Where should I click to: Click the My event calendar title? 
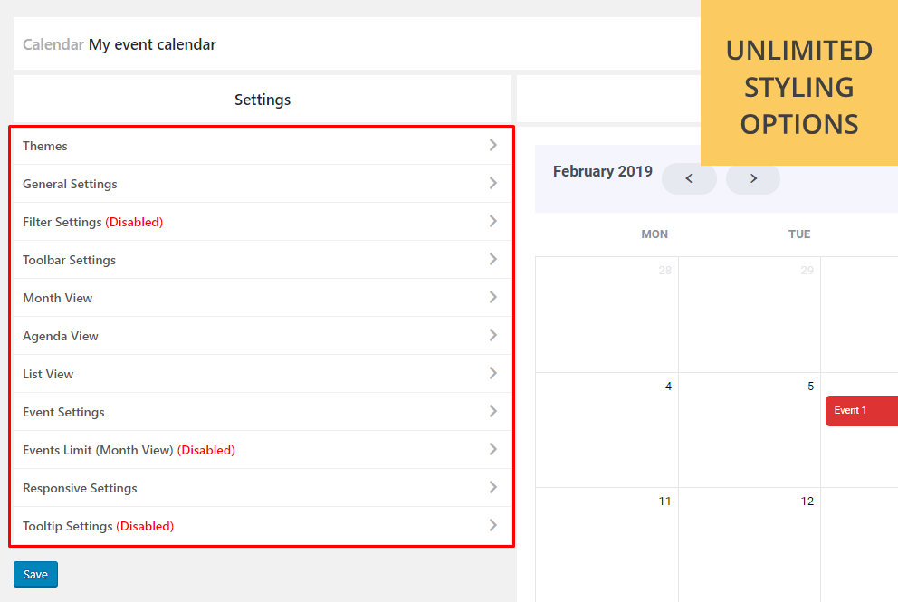pyautogui.click(x=152, y=44)
